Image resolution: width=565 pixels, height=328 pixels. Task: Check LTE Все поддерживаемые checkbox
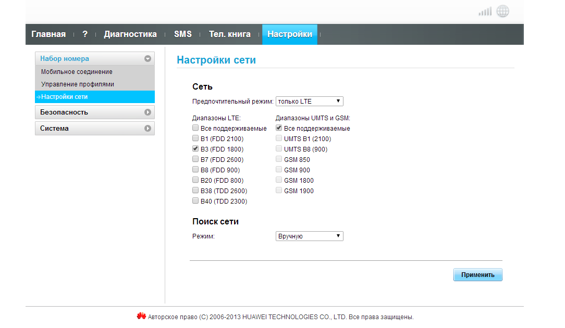click(195, 128)
